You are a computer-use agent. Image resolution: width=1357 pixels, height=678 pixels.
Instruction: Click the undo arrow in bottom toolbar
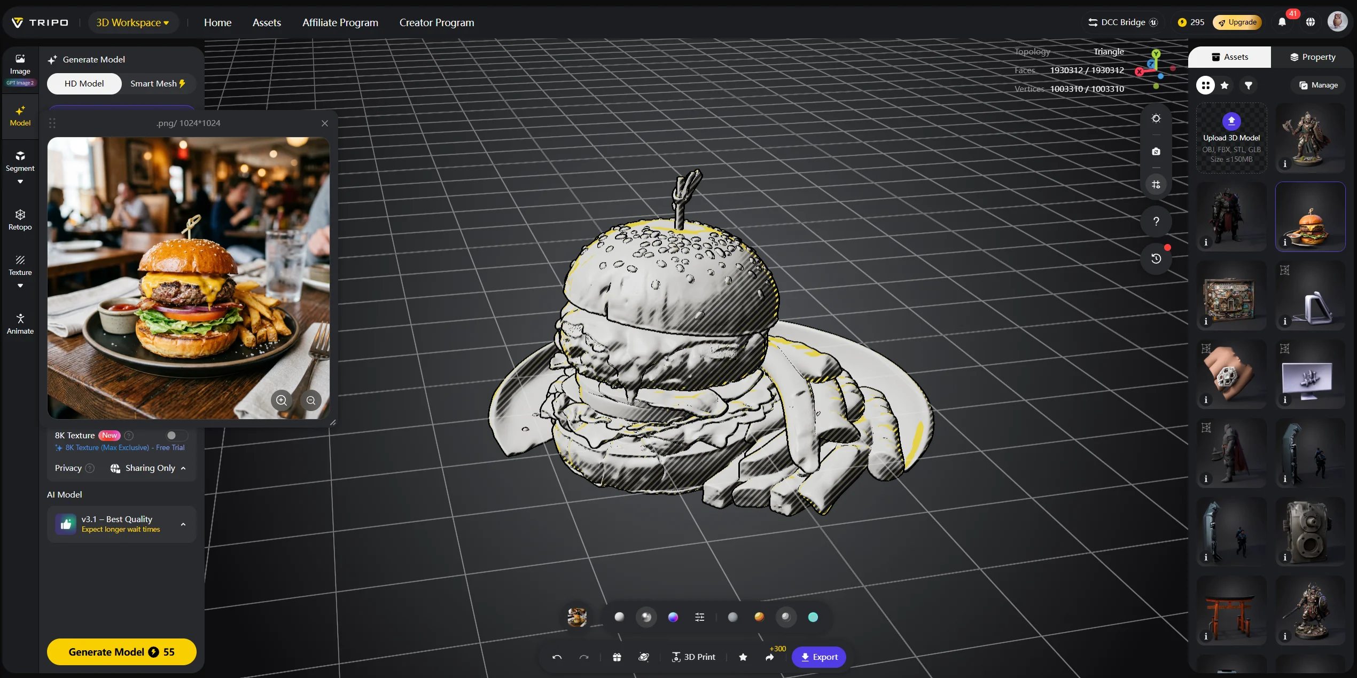point(557,657)
